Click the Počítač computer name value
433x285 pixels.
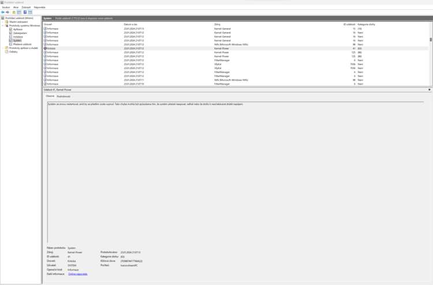129,265
